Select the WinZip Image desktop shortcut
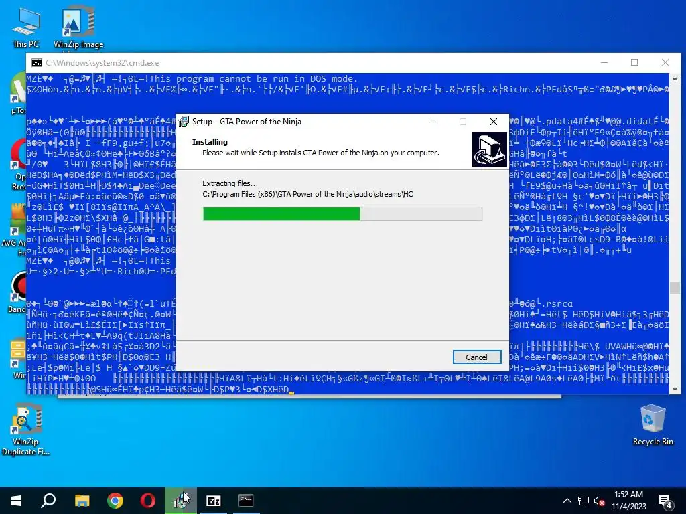 (x=78, y=27)
